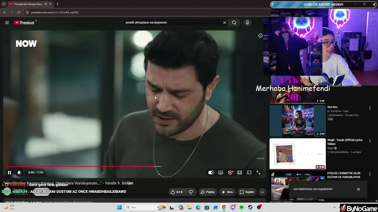This screenshot has width=378, height=212.
Task: Clear the YouTube search box text
Action: pyautogui.click(x=224, y=23)
